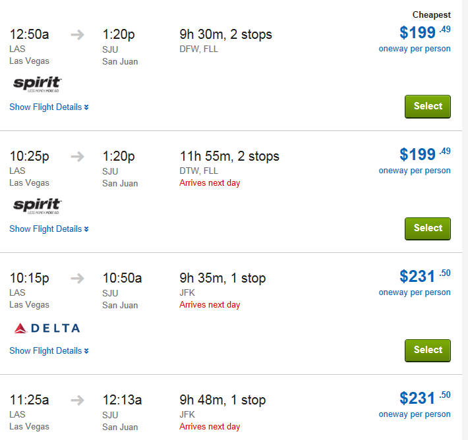This screenshot has height=440, width=468.
Task: Click the Spirit logo on the 10:25p flight
Action: tap(38, 206)
